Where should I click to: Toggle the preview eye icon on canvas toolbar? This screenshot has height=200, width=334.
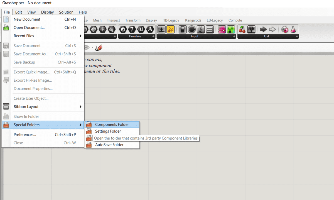[87, 48]
